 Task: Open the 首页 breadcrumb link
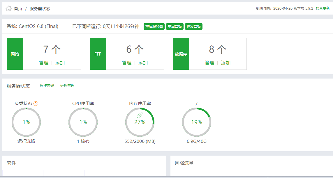click(x=18, y=9)
